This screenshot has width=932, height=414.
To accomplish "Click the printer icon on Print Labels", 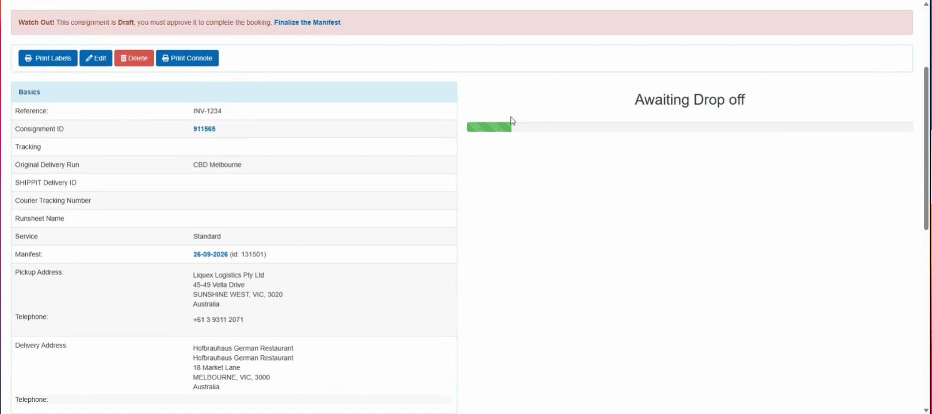I will click(x=28, y=58).
